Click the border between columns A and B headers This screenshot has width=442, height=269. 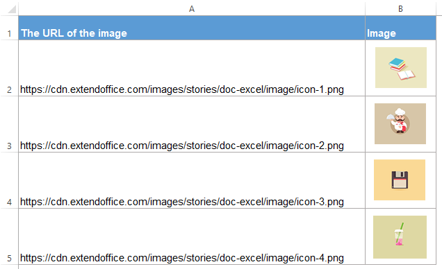[x=366, y=9]
